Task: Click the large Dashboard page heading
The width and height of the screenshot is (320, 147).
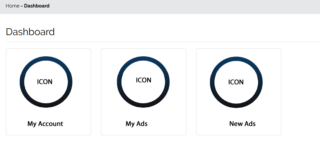Action: click(30, 32)
